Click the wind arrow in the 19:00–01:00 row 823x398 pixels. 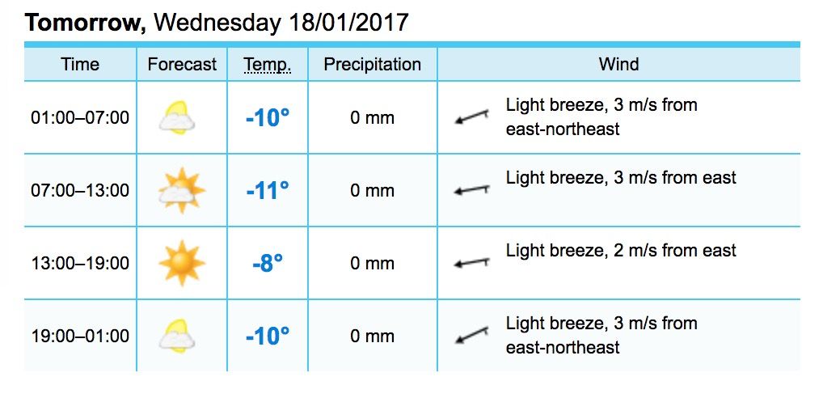pos(471,335)
